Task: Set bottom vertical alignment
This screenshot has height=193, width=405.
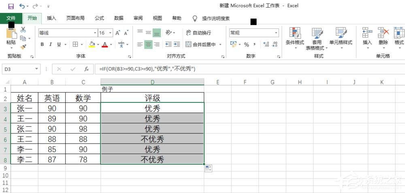Action: pos(156,32)
